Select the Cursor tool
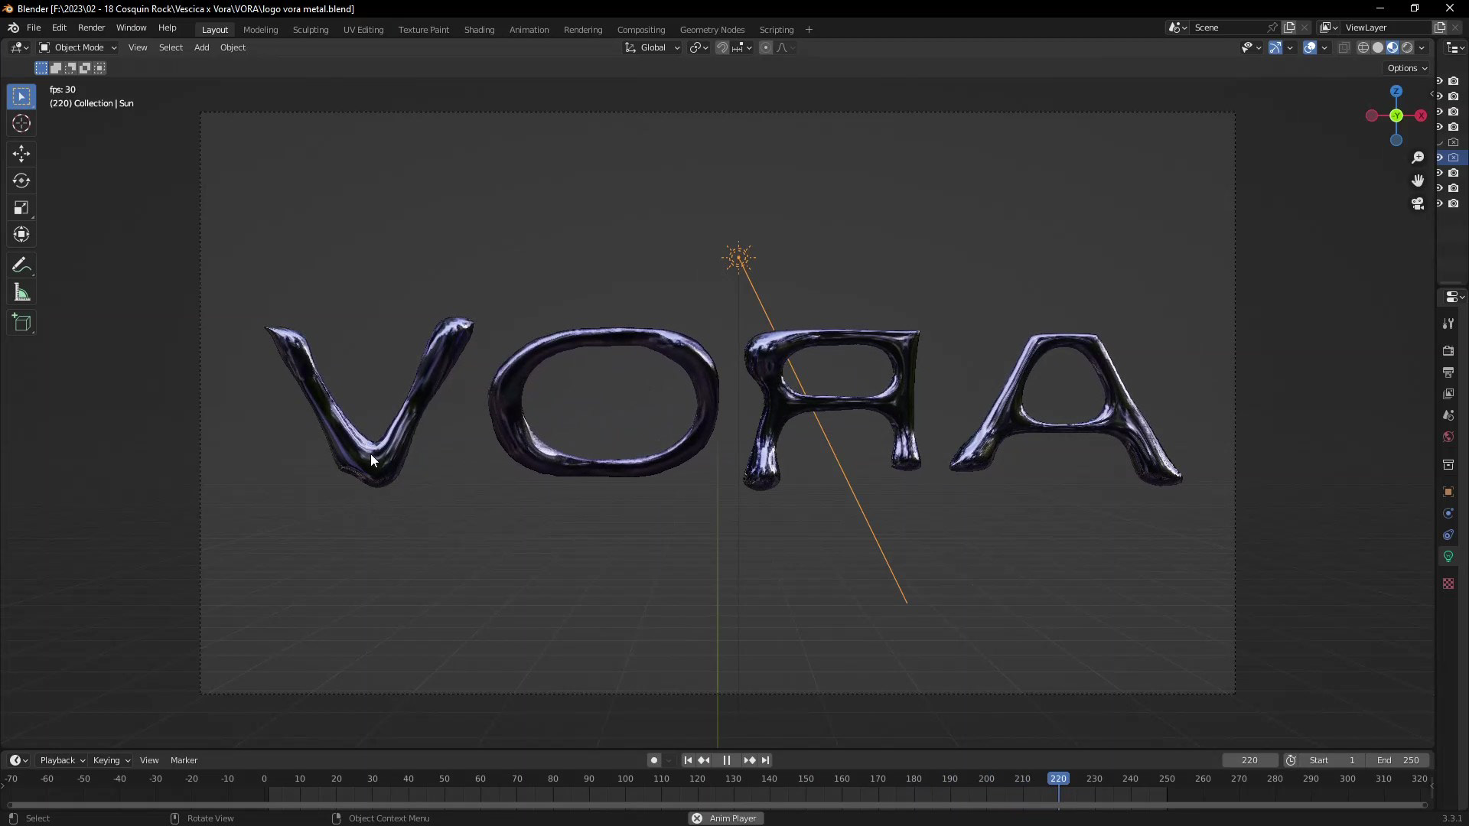The width and height of the screenshot is (1469, 826). (x=21, y=124)
